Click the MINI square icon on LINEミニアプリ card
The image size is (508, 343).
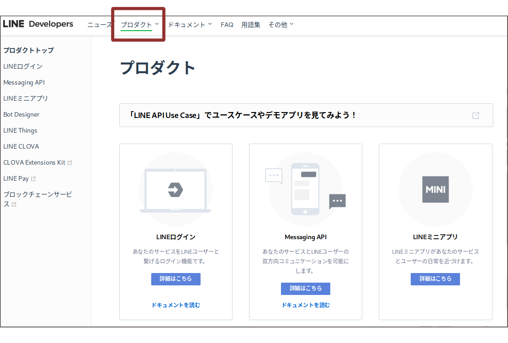435,189
